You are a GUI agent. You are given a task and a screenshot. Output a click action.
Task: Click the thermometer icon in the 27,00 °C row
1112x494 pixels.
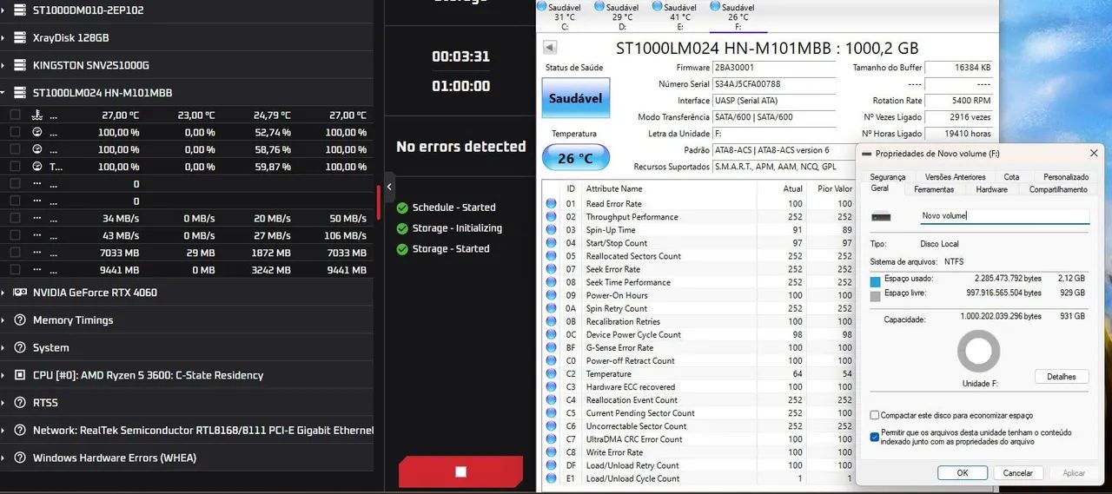coord(36,115)
